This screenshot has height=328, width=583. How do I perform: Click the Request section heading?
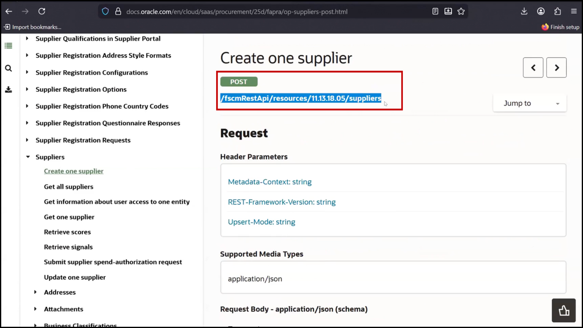click(x=244, y=133)
